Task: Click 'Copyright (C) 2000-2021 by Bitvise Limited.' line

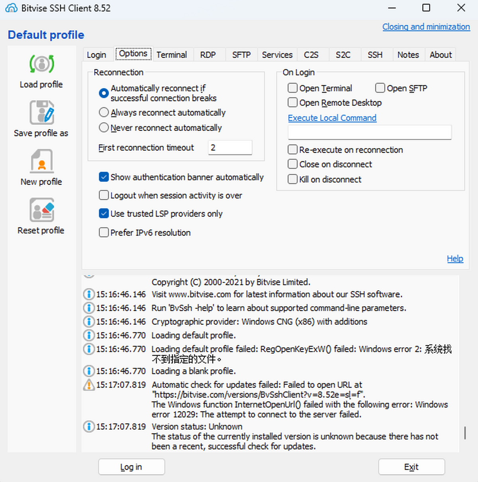Action: 231,282
